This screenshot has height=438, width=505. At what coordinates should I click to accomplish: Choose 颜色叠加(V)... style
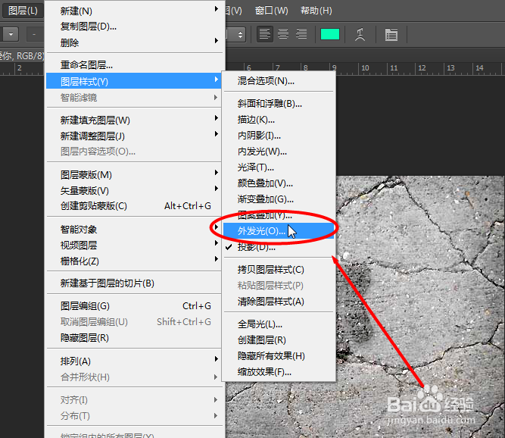click(279, 183)
